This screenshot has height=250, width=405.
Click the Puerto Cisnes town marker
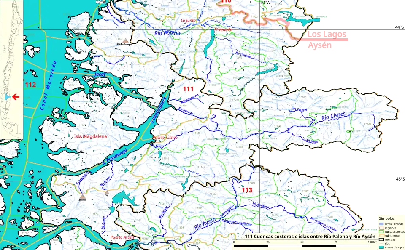(x=153, y=144)
